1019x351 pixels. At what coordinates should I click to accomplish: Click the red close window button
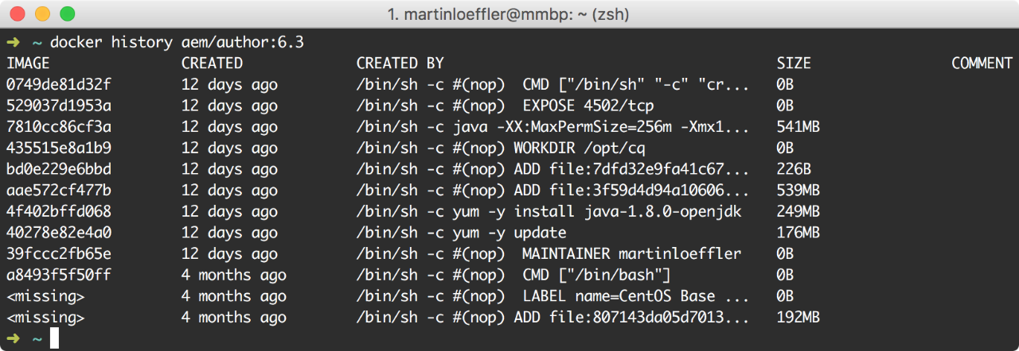pyautogui.click(x=18, y=13)
